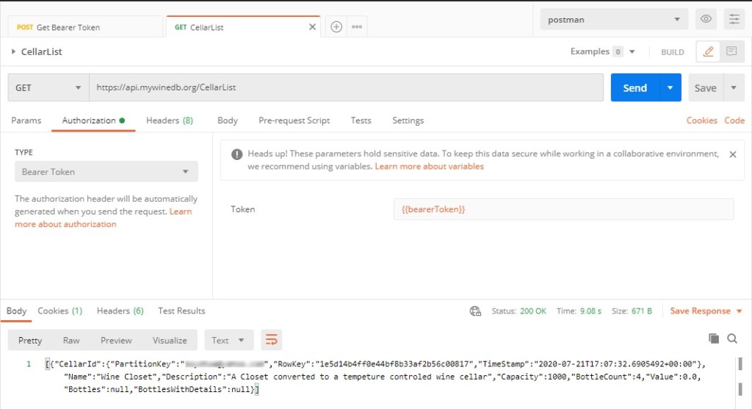752x409 pixels.
Task: Click the network globe icon near Status
Action: coord(475,311)
